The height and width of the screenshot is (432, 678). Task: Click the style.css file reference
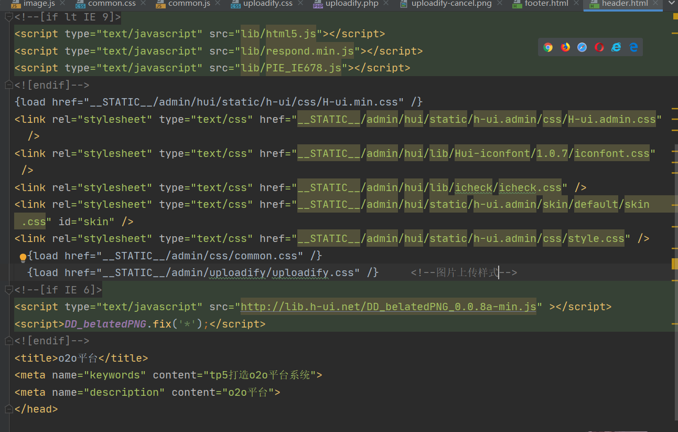click(x=596, y=239)
